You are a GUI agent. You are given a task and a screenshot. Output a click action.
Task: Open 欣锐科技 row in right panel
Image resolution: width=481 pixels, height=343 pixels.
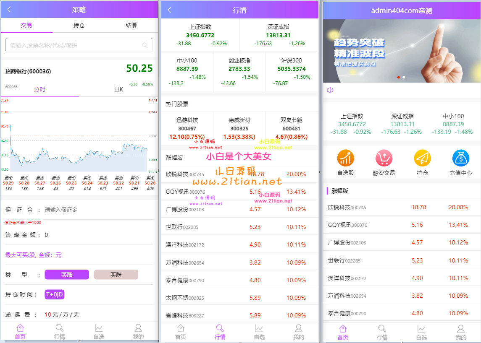(401, 207)
